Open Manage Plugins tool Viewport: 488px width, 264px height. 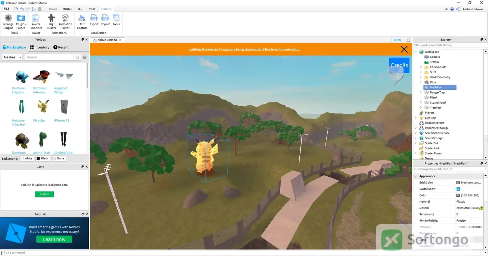[x=8, y=22]
